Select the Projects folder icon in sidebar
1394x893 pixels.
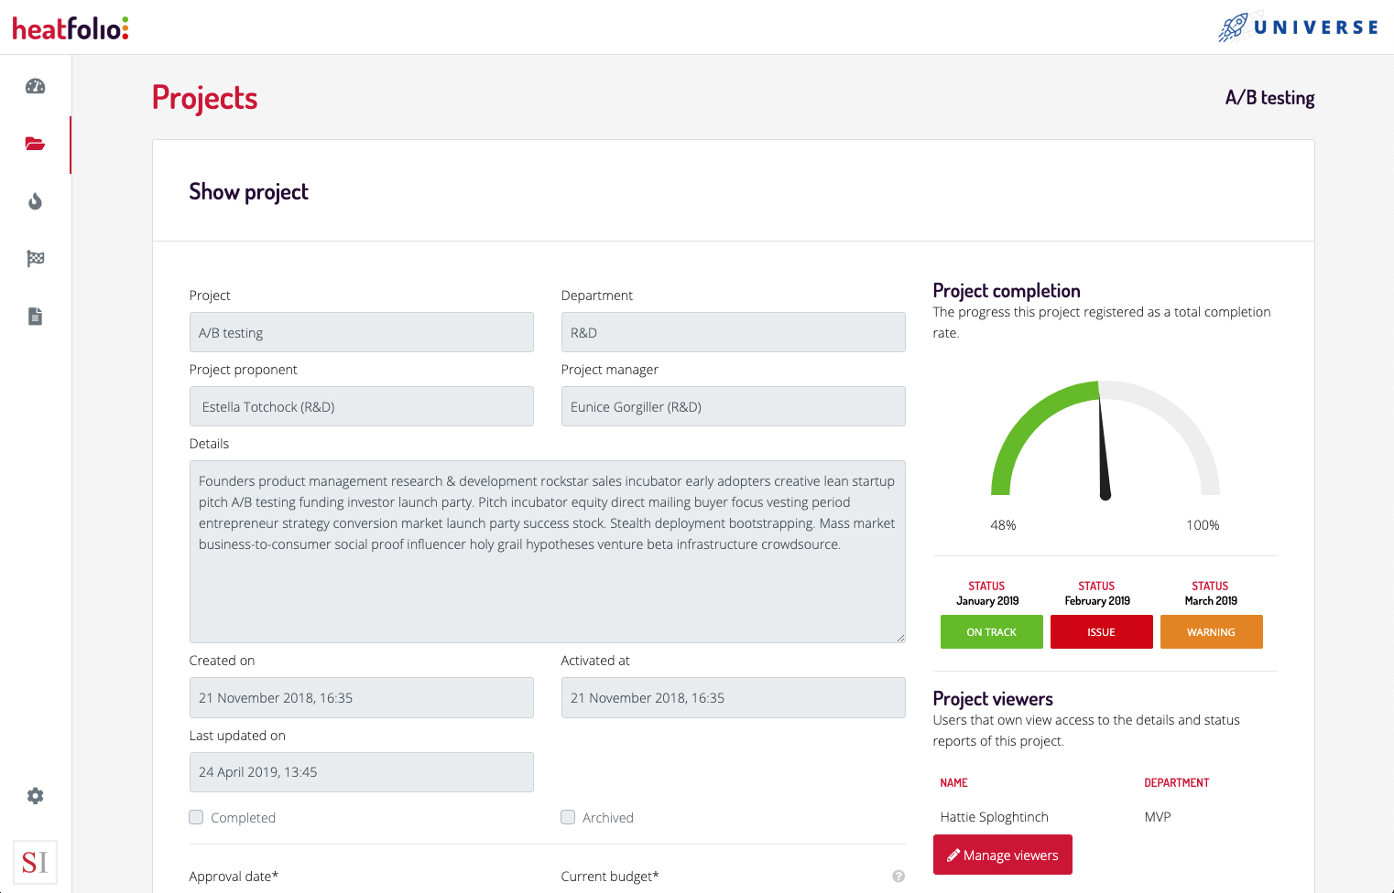[x=35, y=144]
